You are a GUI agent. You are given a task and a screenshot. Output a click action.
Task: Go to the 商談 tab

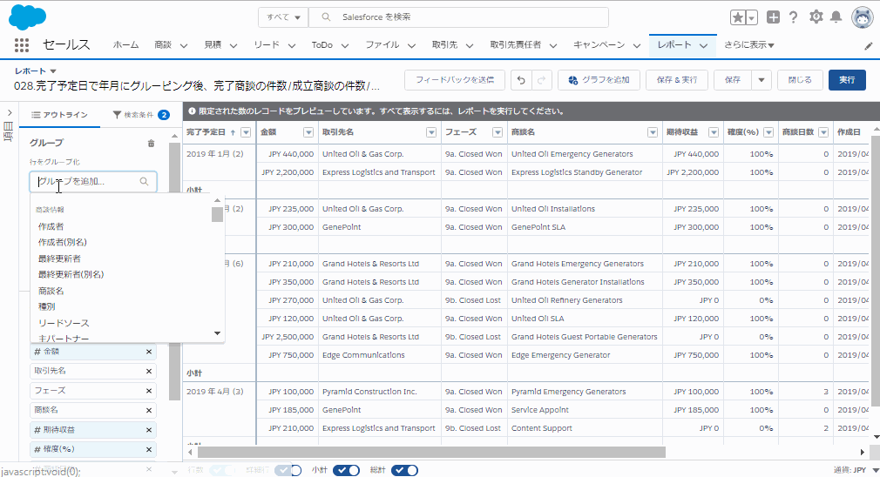pyautogui.click(x=163, y=45)
